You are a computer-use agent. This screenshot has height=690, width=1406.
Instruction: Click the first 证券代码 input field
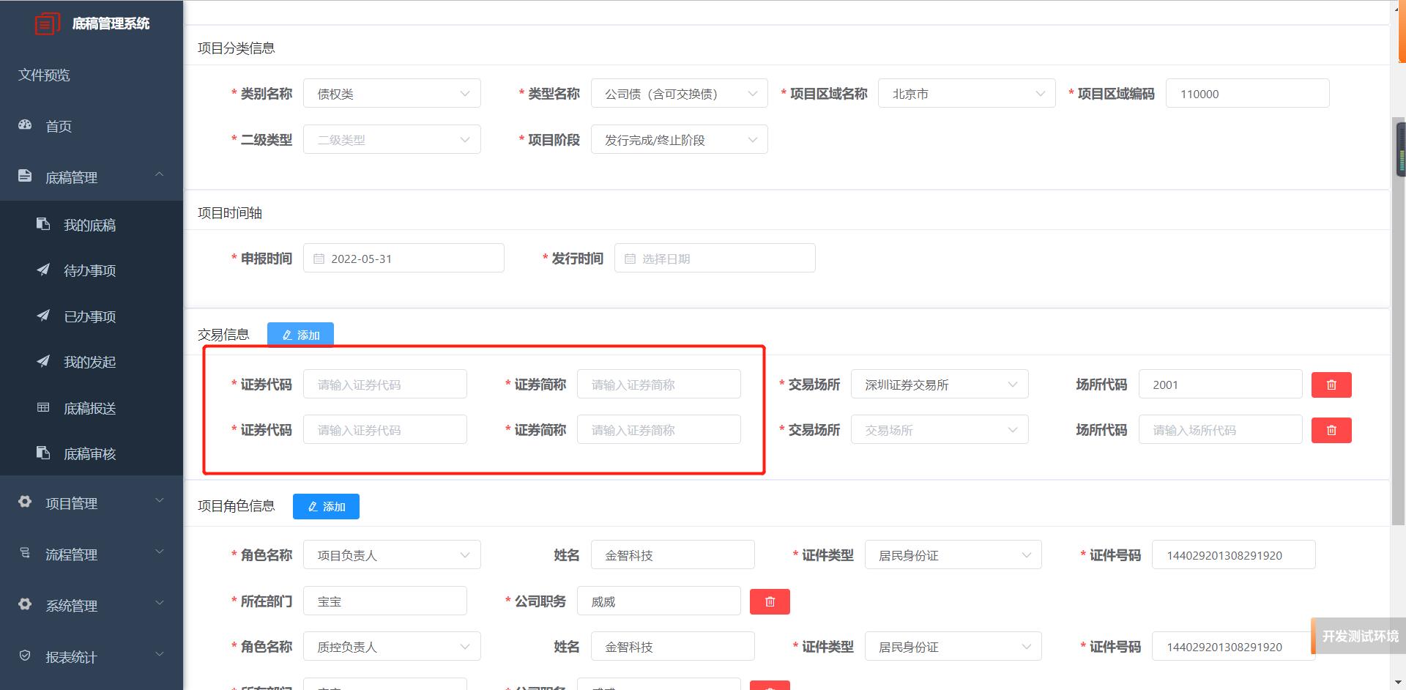coord(385,385)
